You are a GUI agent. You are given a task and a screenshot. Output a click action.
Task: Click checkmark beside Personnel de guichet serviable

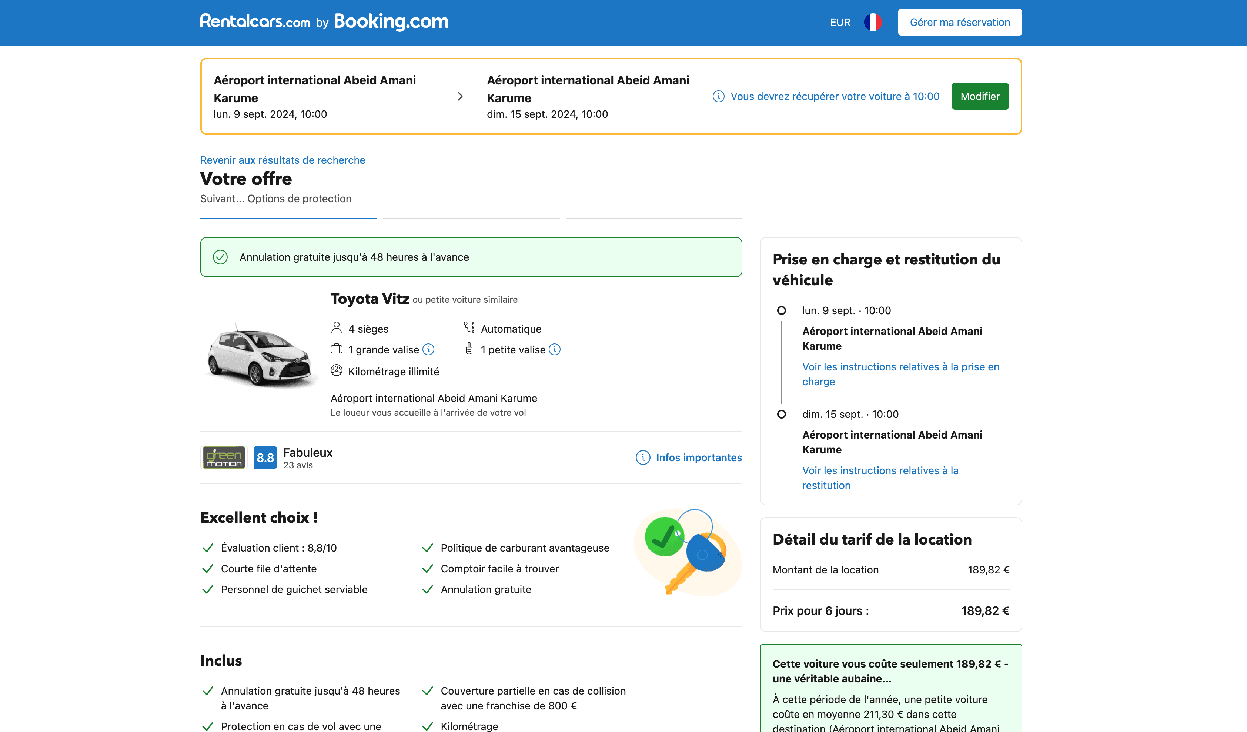click(207, 589)
